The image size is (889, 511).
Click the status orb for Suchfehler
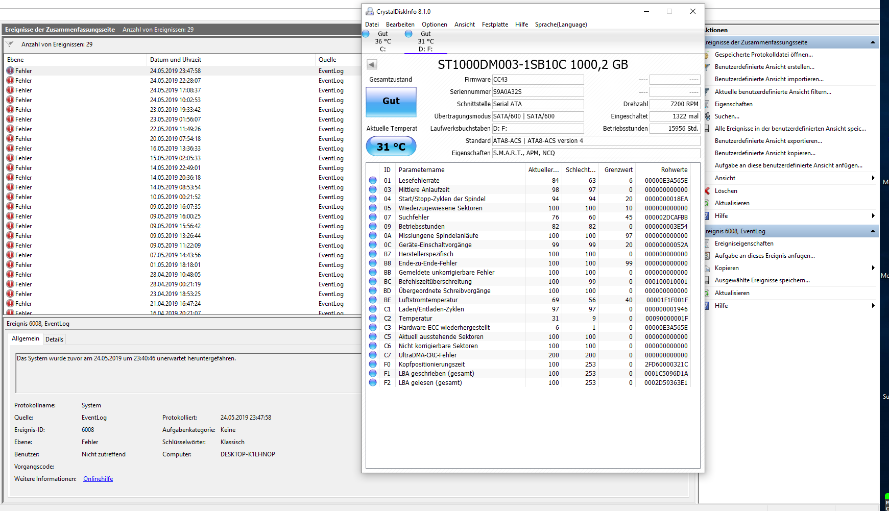coord(373,217)
